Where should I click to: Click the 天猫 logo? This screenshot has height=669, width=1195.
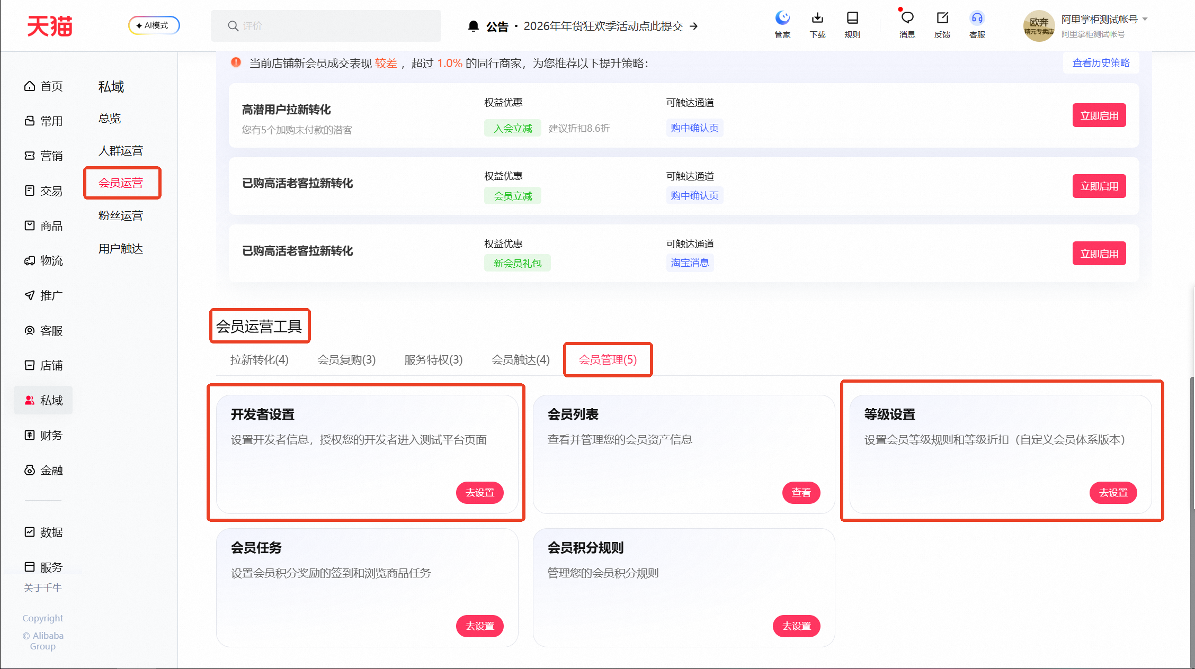(x=50, y=26)
